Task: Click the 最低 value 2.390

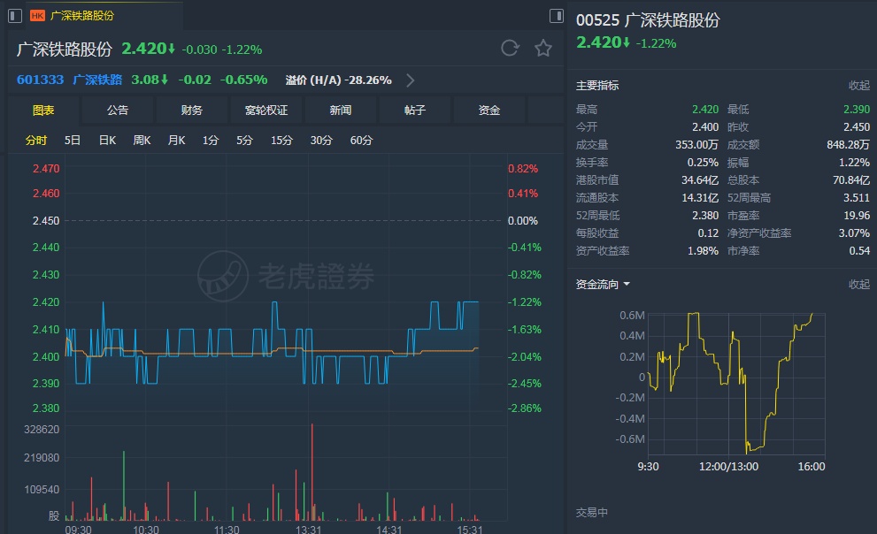Action: (x=857, y=110)
